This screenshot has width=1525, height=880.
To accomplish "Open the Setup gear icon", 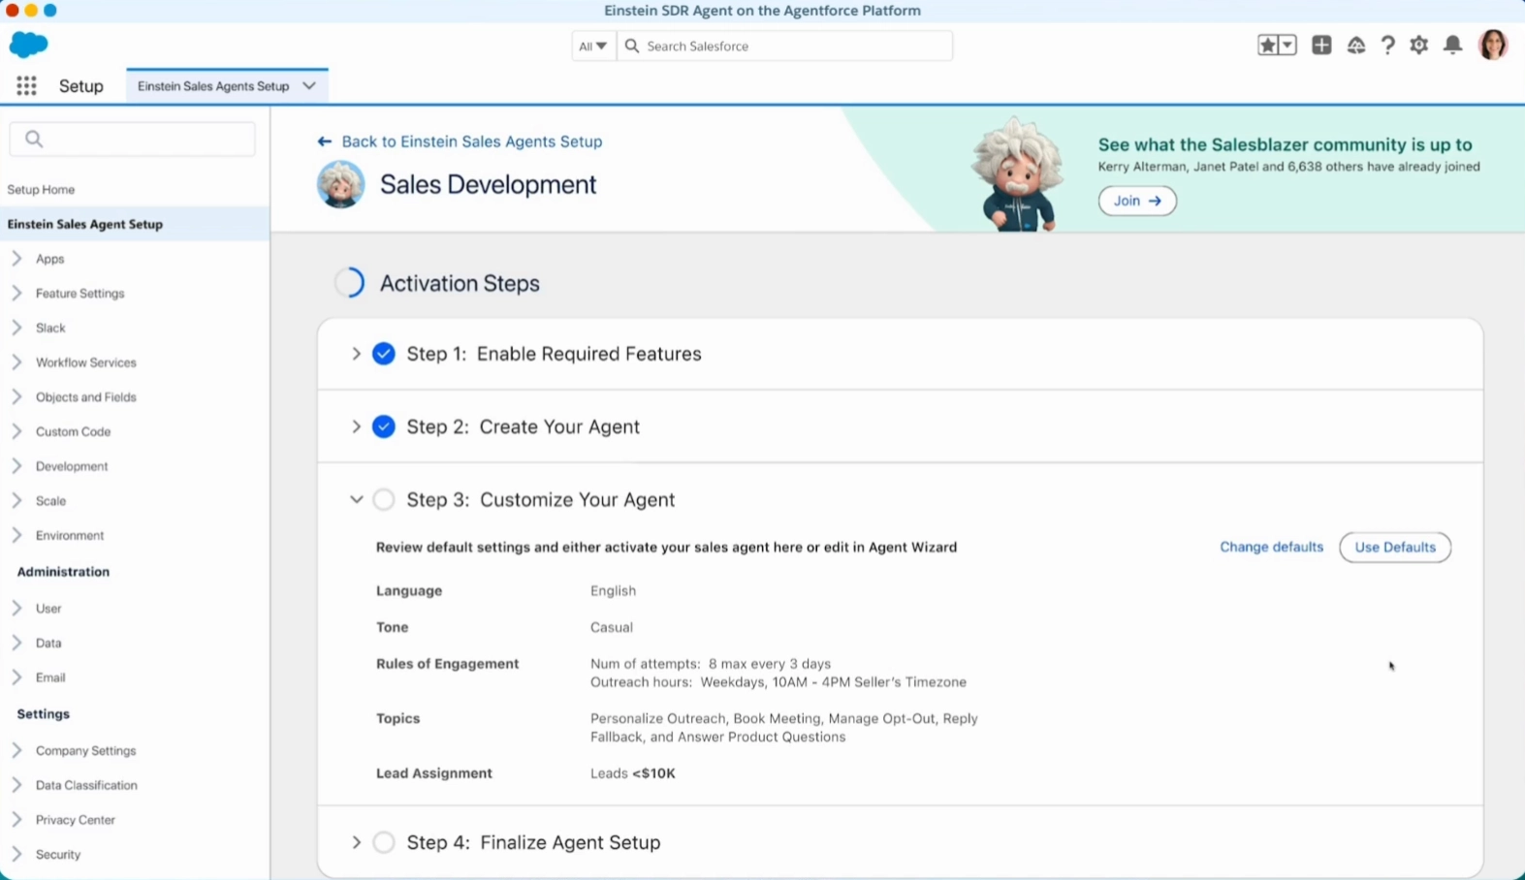I will pos(1419,46).
